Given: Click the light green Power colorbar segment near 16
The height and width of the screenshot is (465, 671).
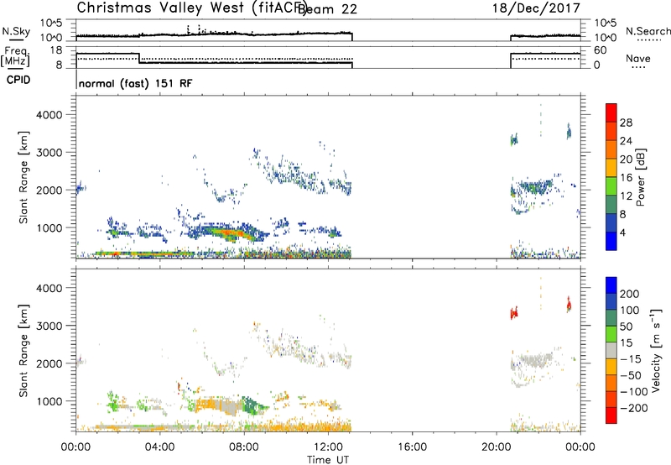Looking at the screenshot, I should pyautogui.click(x=611, y=185).
